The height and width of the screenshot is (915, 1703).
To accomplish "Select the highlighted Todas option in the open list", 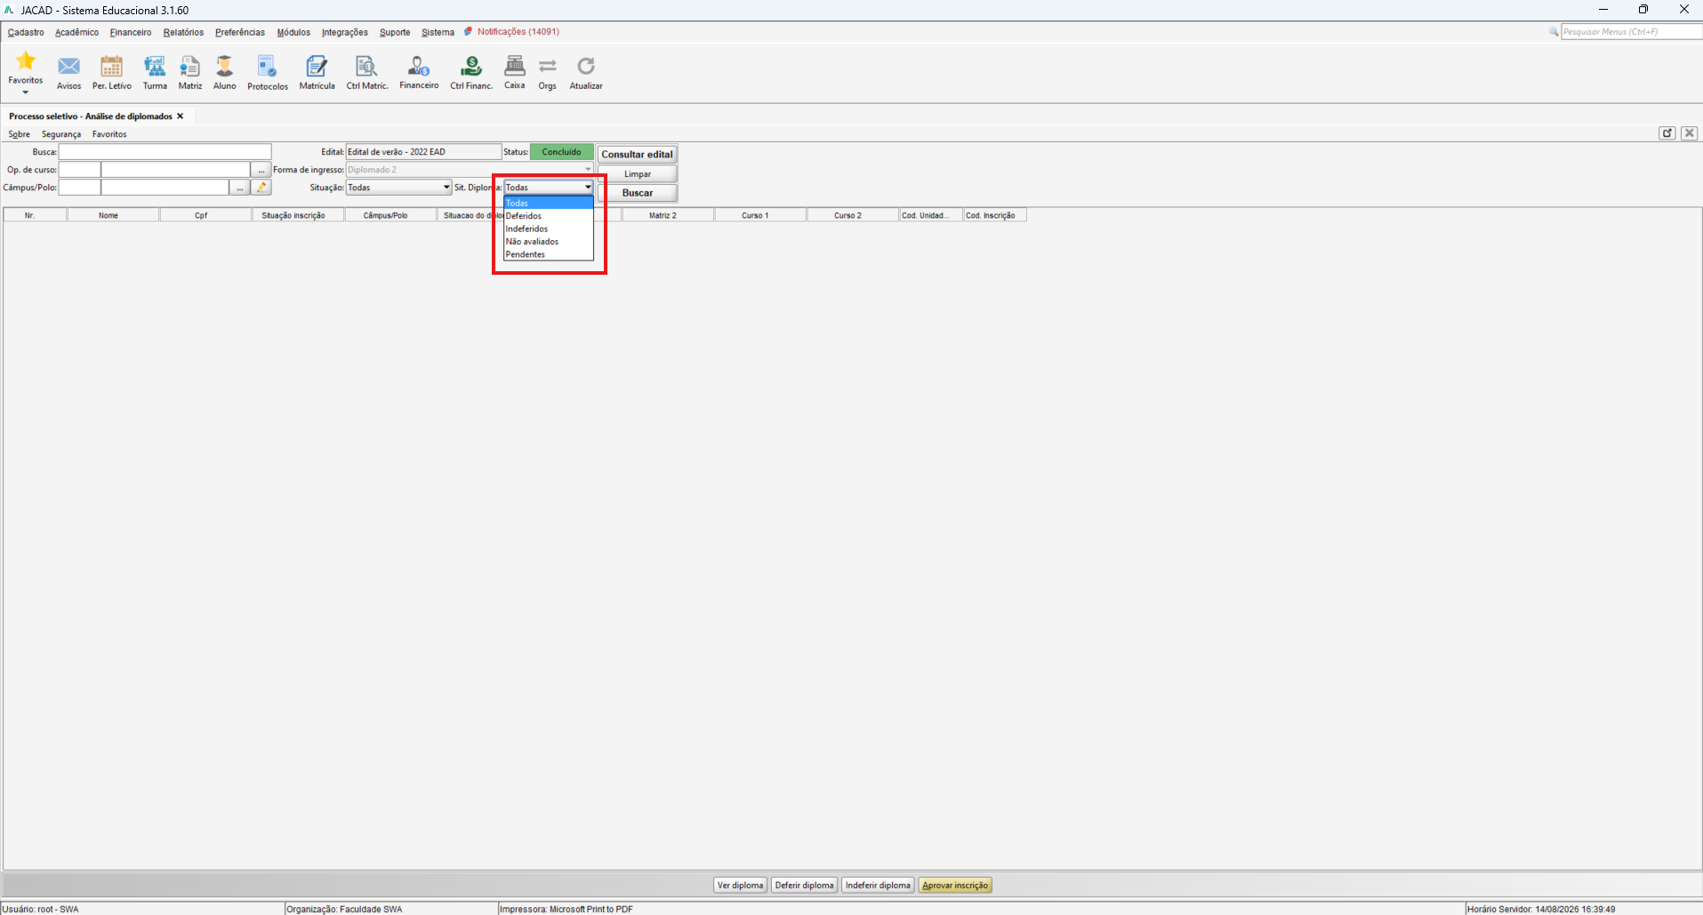I will (x=549, y=203).
